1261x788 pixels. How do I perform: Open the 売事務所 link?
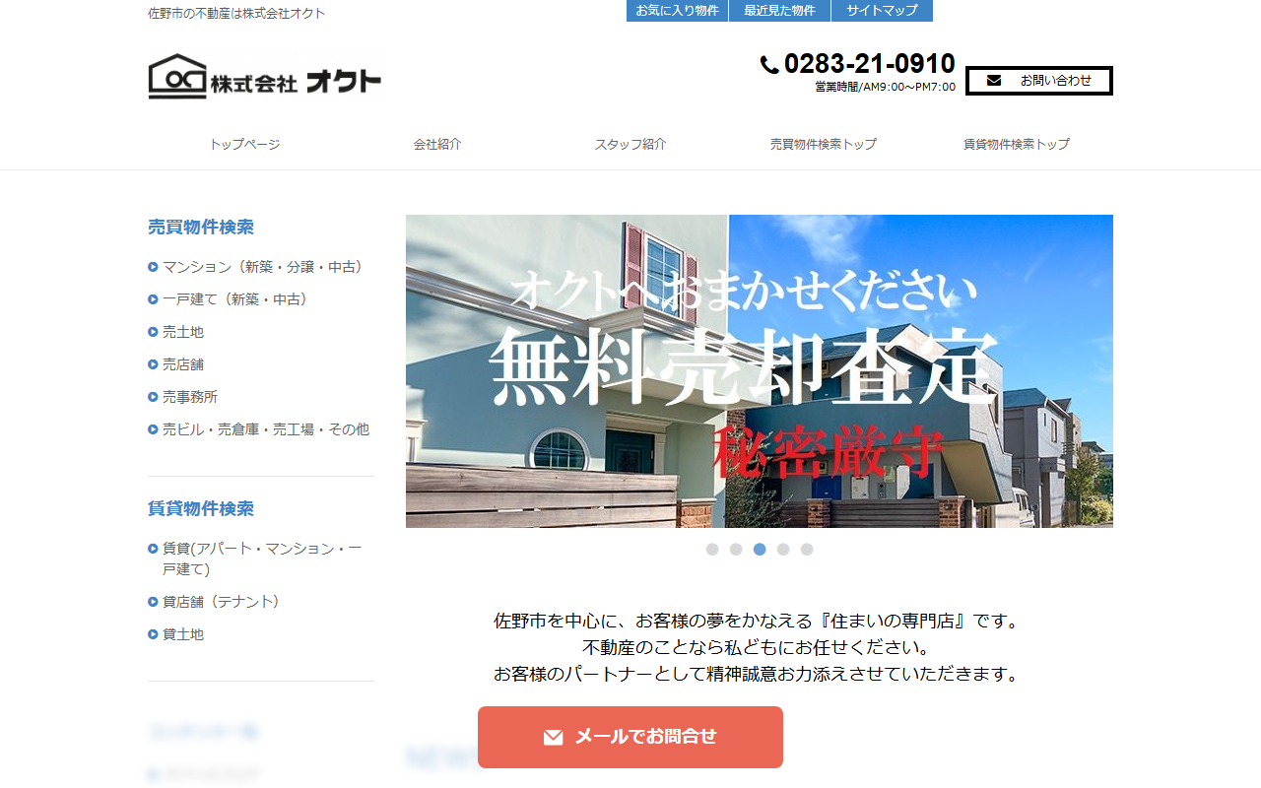coord(190,397)
